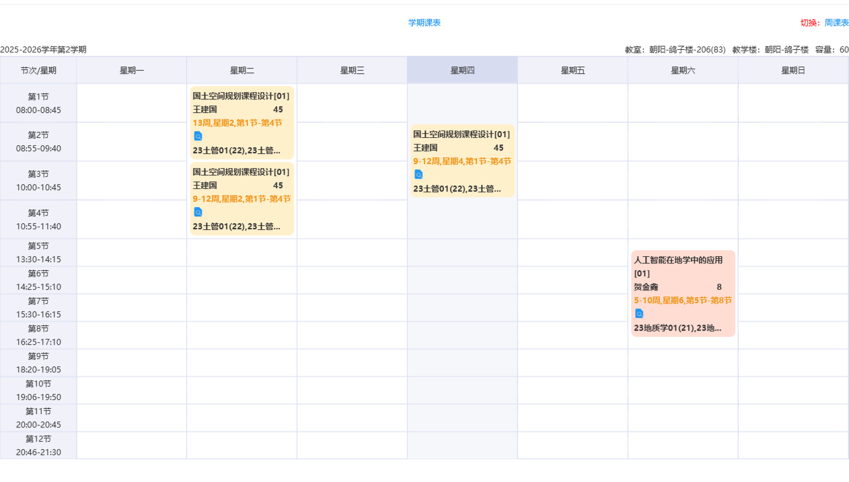
Task: Select the 星期一 column header
Action: 132,71
